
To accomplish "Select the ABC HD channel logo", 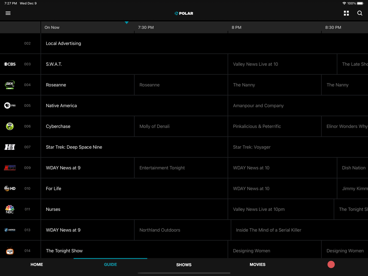I will coord(10,188).
